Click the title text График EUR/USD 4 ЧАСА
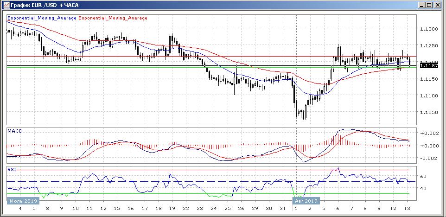The height and width of the screenshot is (217, 446). [40, 5]
